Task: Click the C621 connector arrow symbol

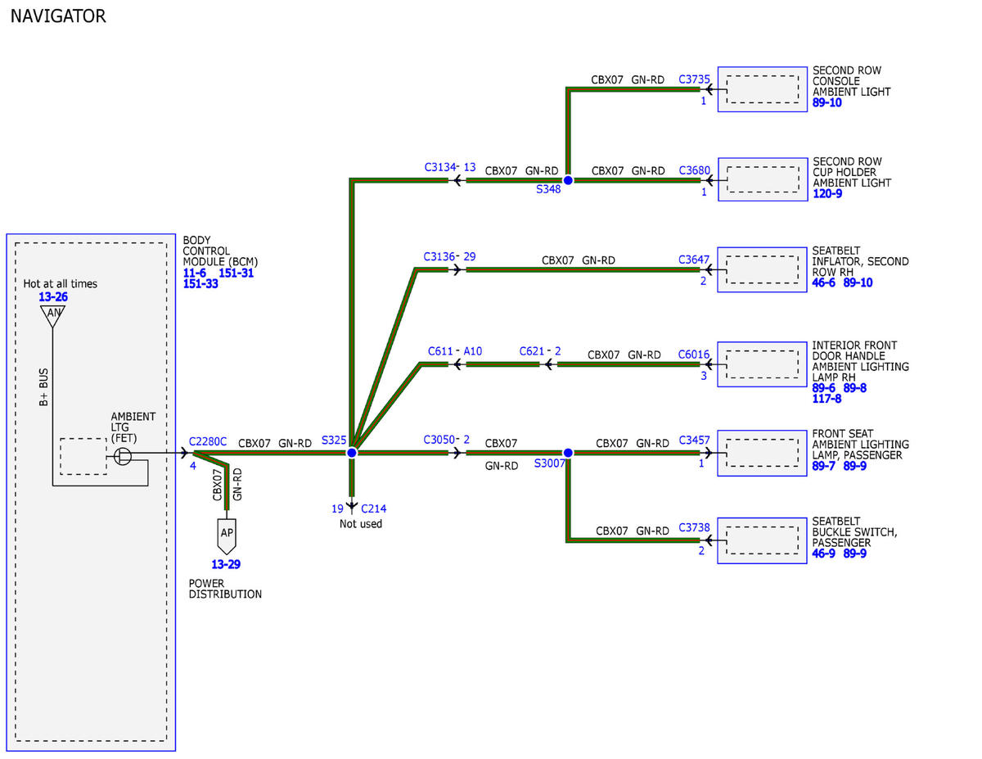Action: tap(548, 364)
